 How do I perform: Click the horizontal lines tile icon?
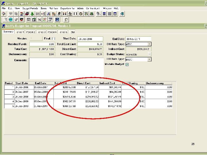[x=104, y=14]
